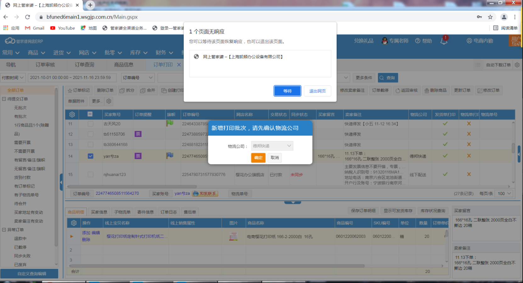Screen dimensions: 523x283
Task: Uncheck the box for order yan兮za
Action: click(x=90, y=156)
